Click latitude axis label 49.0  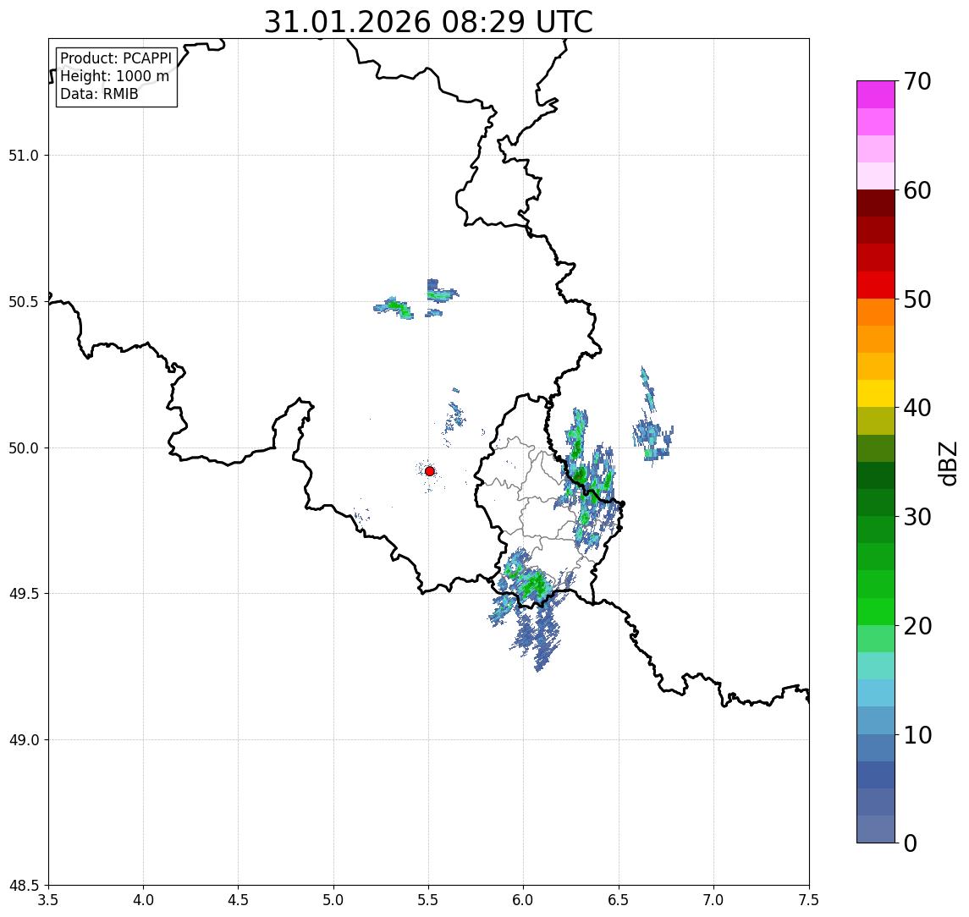pyautogui.click(x=24, y=739)
